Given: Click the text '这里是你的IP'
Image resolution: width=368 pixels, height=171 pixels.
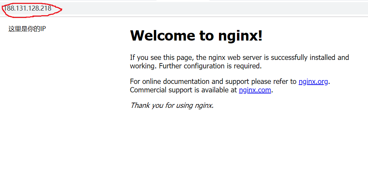Looking at the screenshot, I should point(27,29).
